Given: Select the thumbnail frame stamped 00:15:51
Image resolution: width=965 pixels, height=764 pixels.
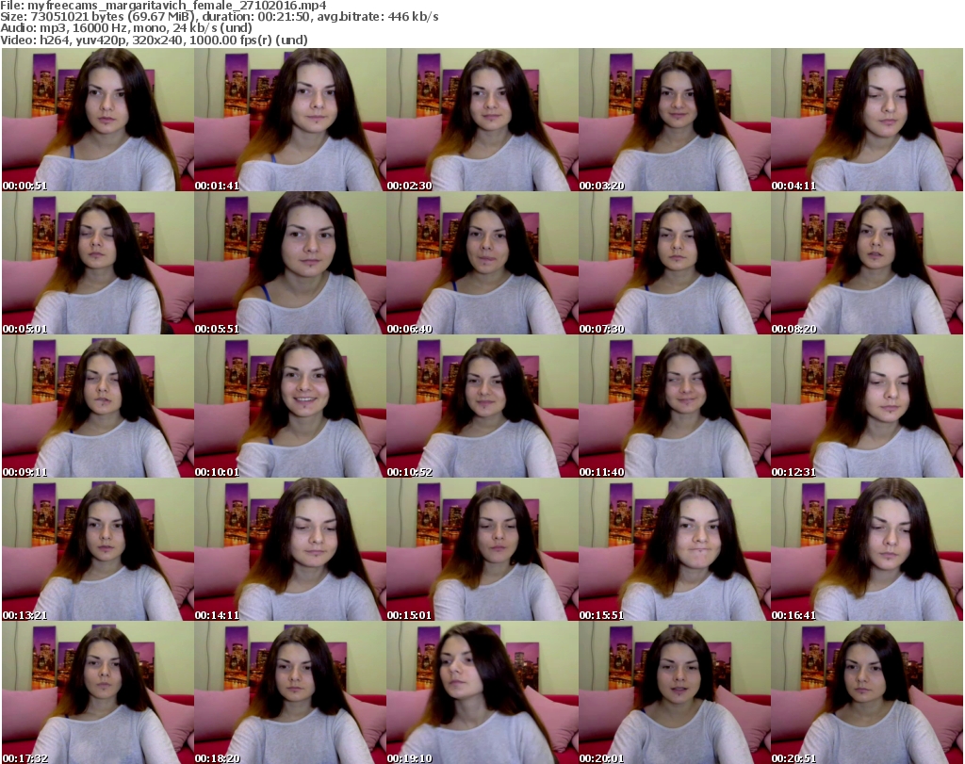Looking at the screenshot, I should coord(674,549).
